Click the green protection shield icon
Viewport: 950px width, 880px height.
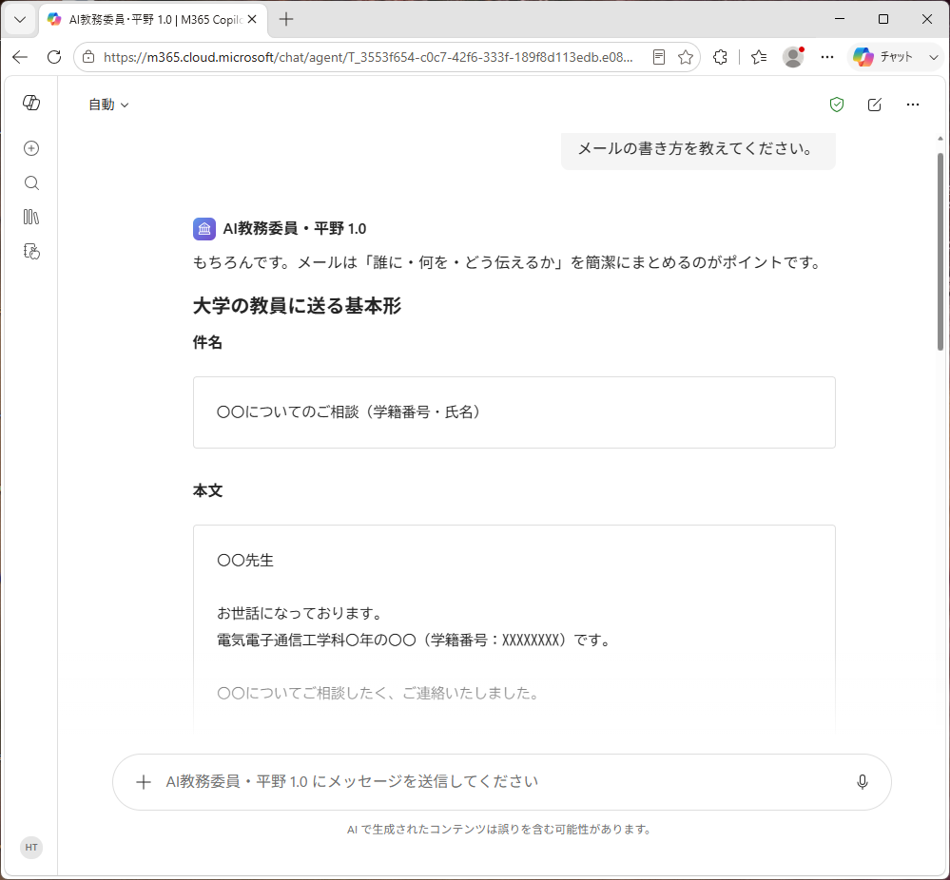(837, 105)
